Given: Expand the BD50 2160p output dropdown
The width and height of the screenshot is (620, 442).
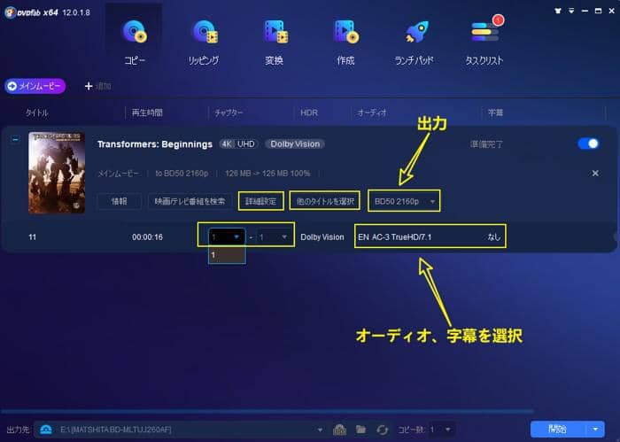Looking at the screenshot, I should point(405,201).
